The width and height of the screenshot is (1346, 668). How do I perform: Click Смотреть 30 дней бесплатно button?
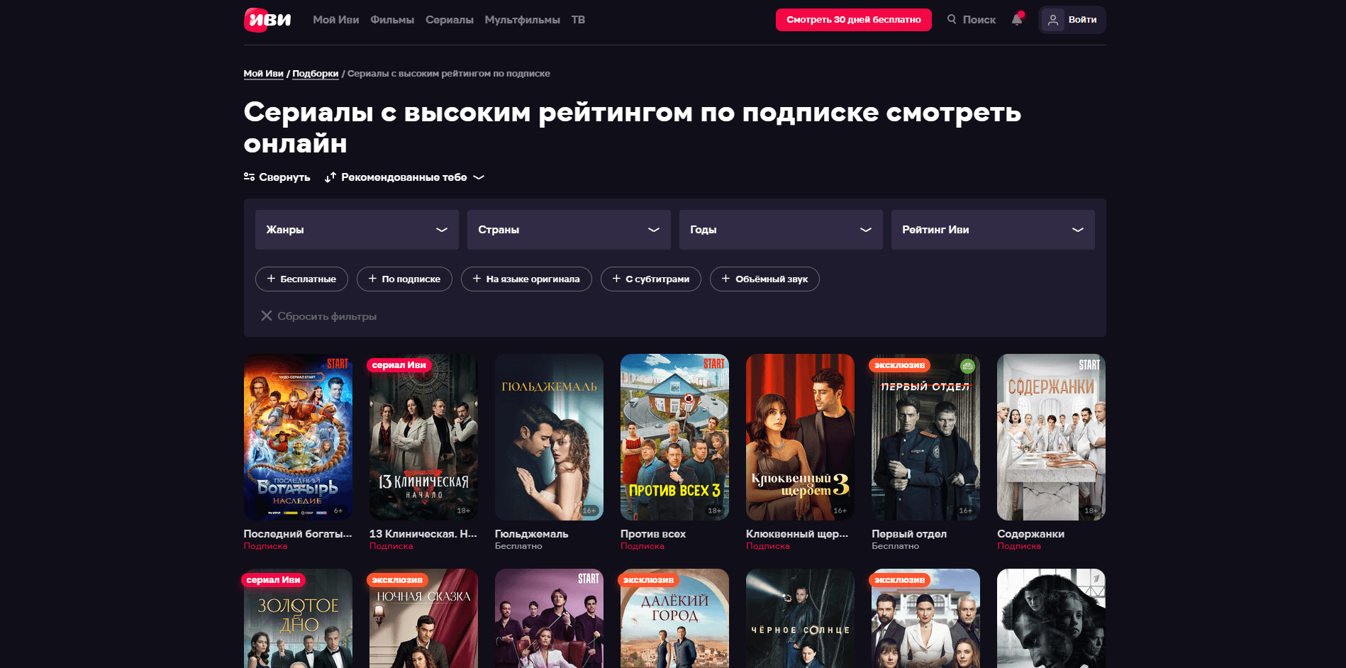[x=854, y=20]
